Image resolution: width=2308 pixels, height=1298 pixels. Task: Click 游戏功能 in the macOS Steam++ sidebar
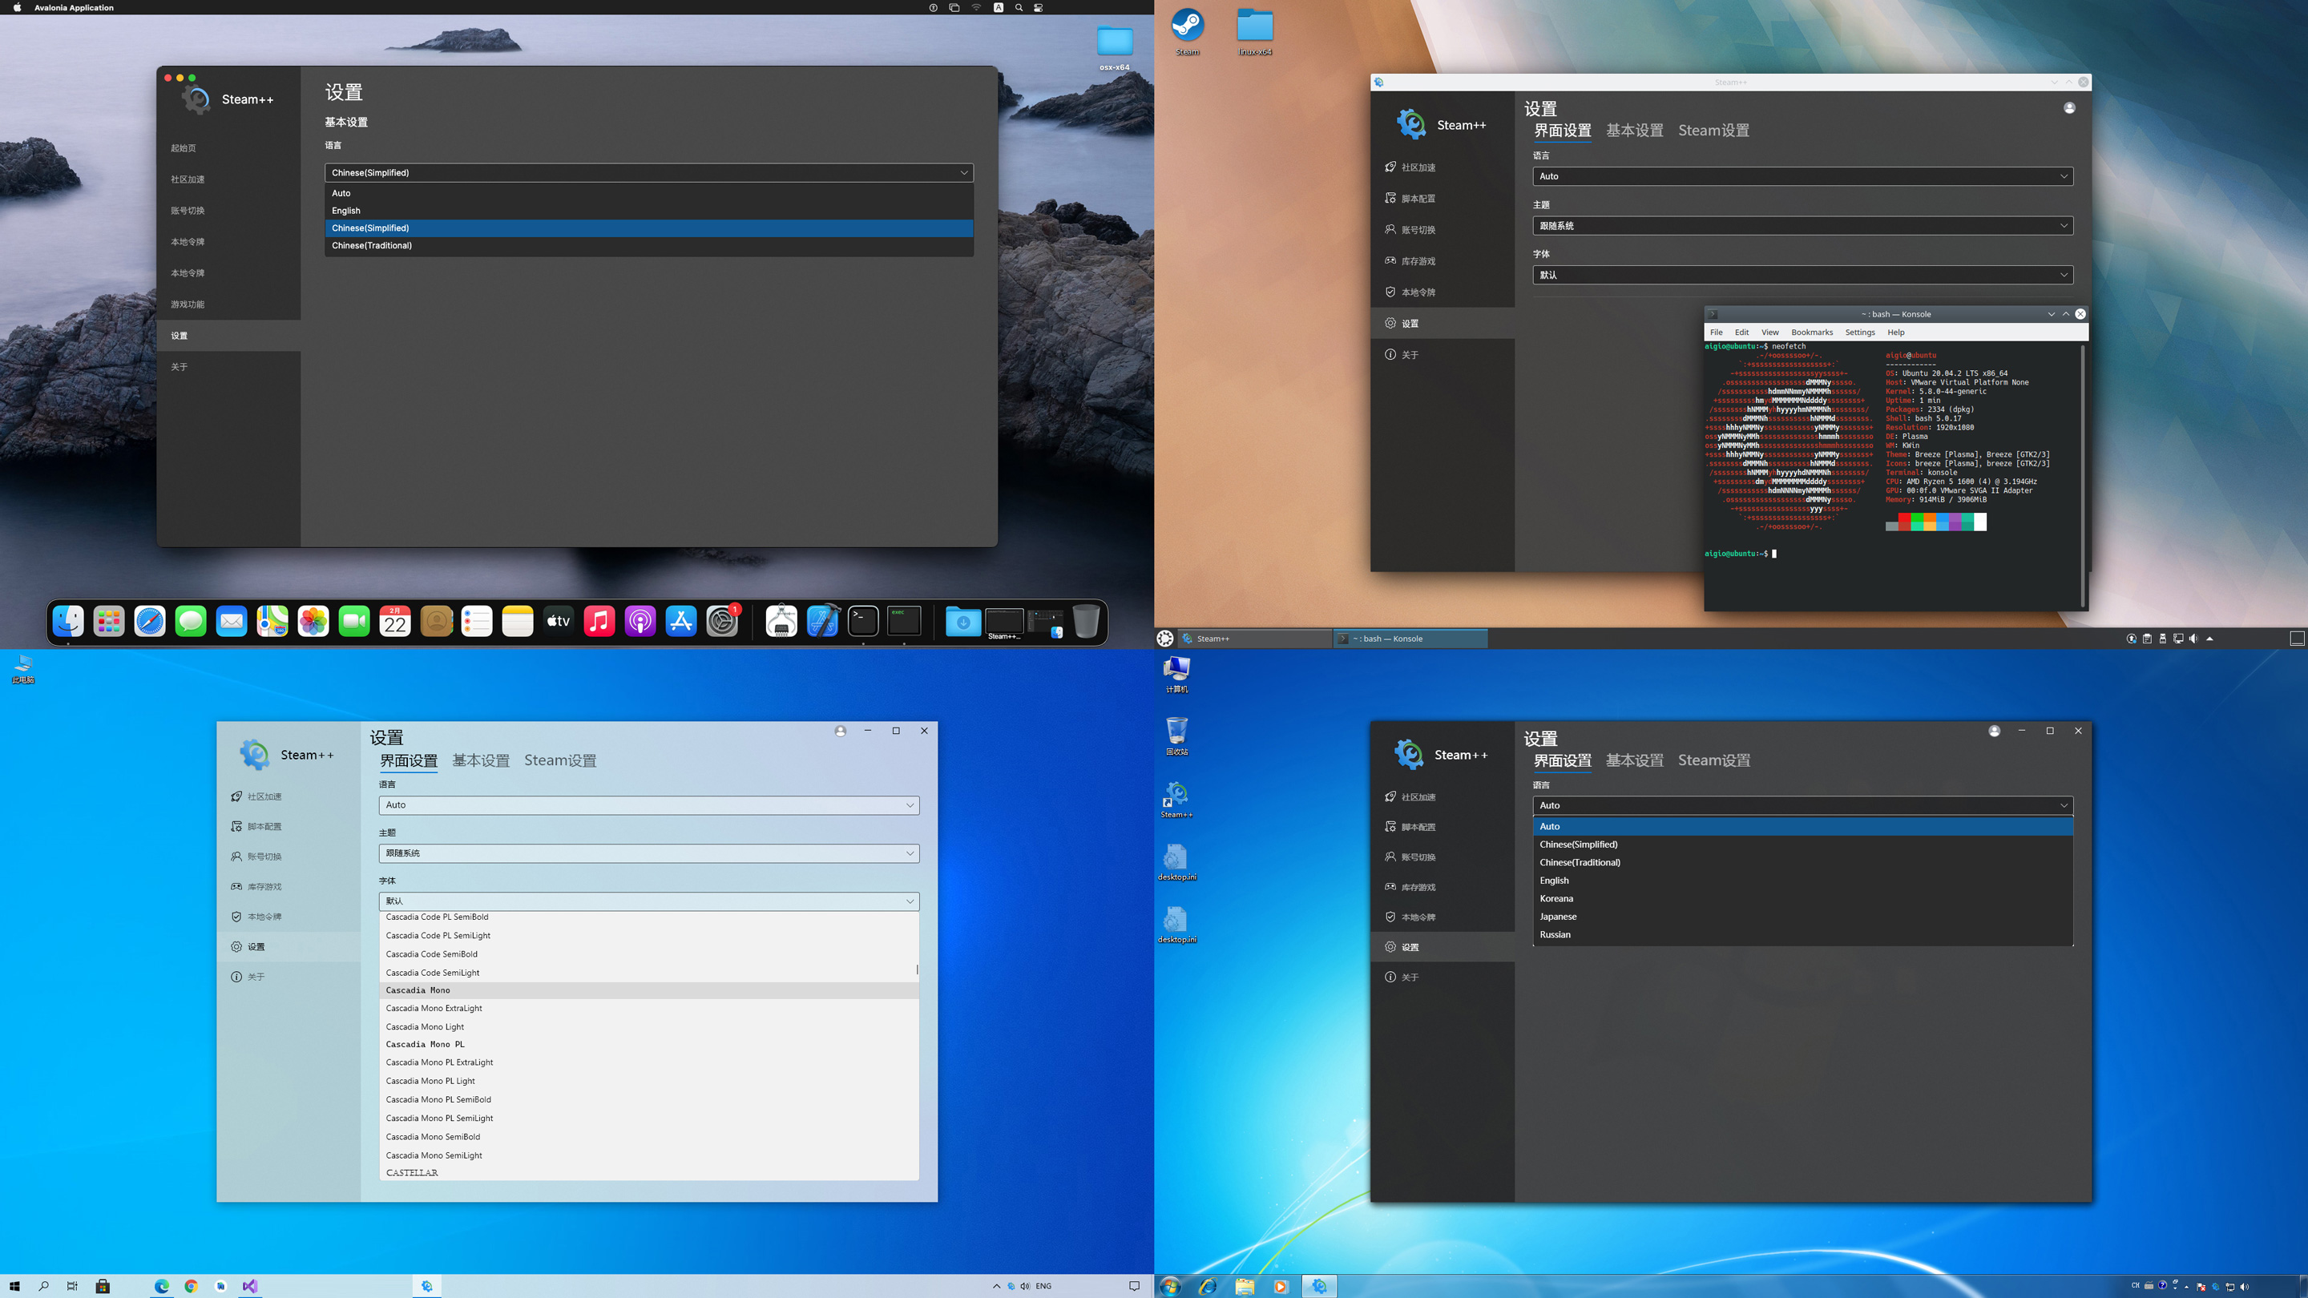(x=188, y=304)
